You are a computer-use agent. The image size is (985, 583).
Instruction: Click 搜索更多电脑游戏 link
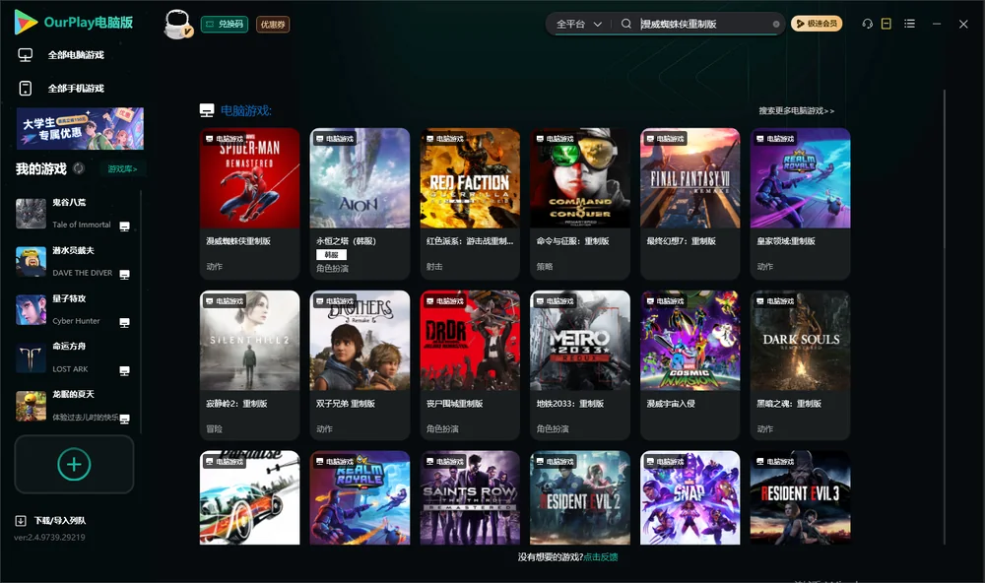(796, 111)
